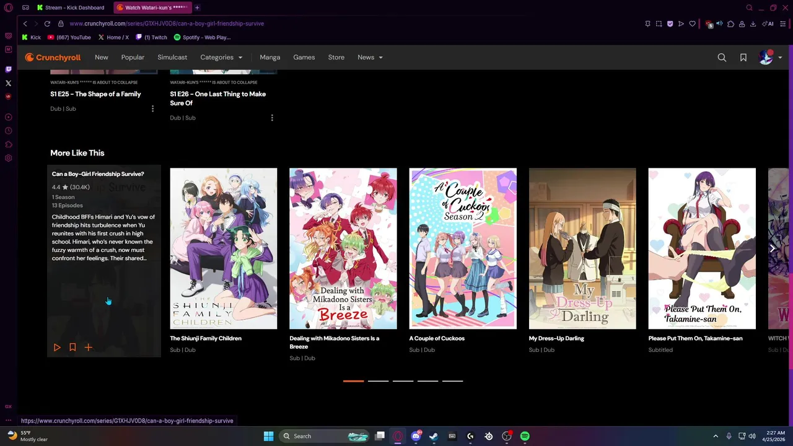Open My Dress-Up Darling poster

tap(582, 248)
